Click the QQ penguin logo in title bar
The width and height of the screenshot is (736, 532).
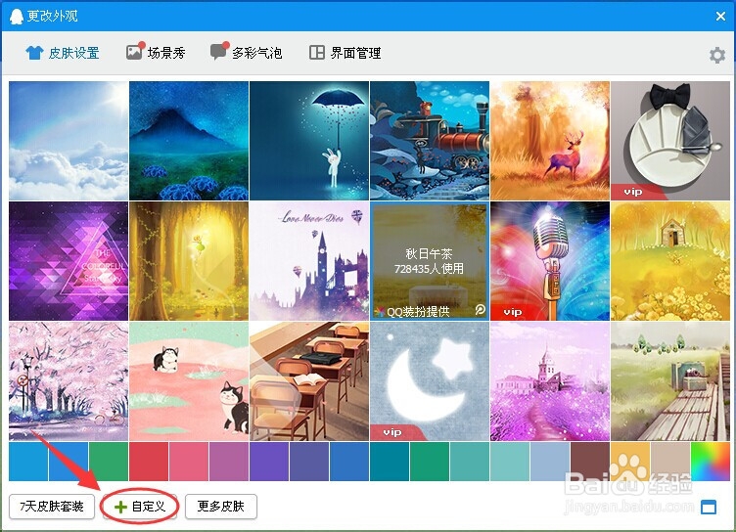click(x=16, y=16)
